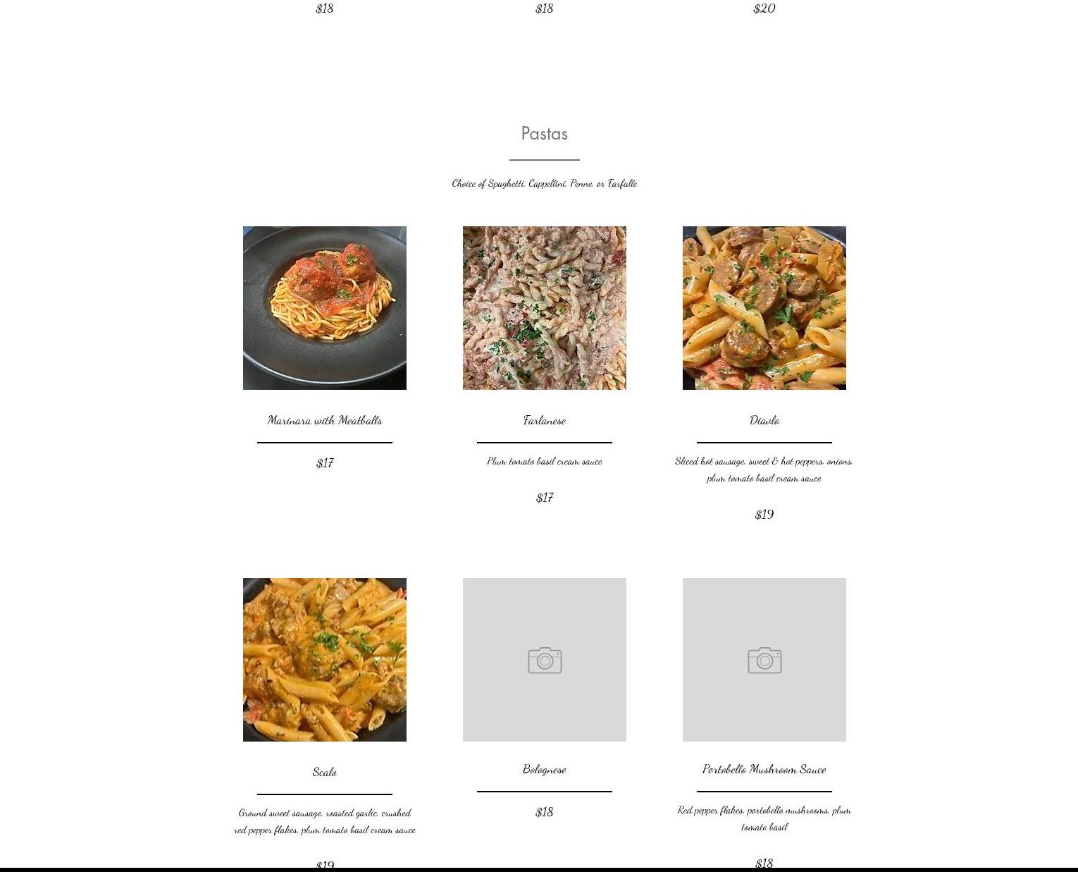Click the Scalo dish name

click(x=325, y=772)
